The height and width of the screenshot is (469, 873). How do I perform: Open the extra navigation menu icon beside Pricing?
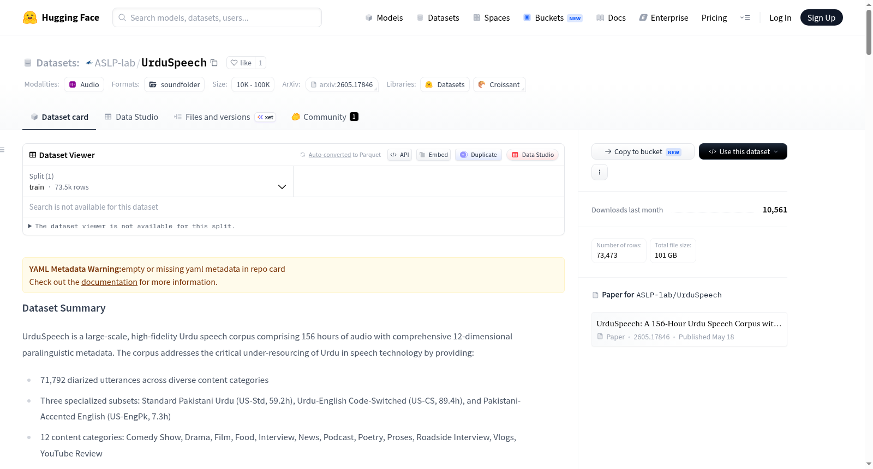coord(745,17)
